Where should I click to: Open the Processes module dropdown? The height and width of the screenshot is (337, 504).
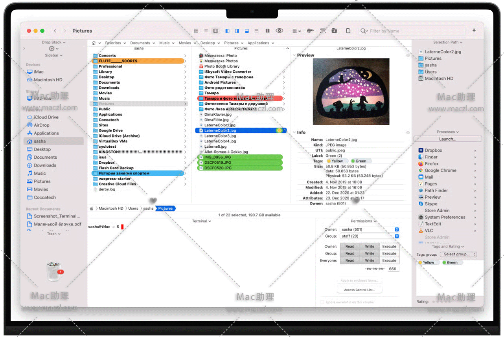click(x=447, y=132)
